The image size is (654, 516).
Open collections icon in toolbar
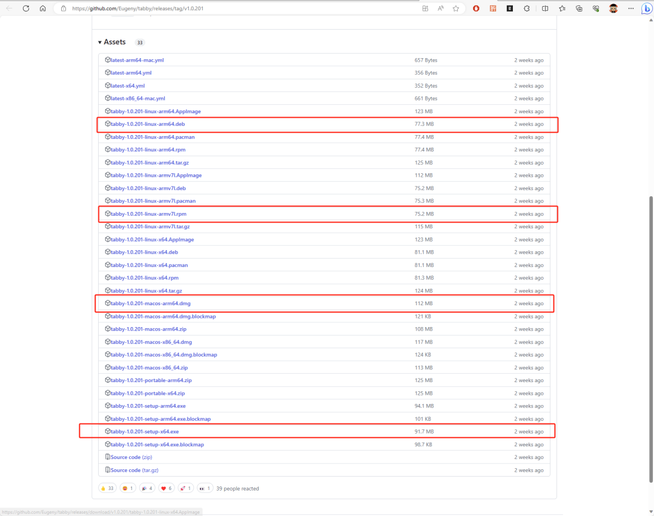coord(579,8)
